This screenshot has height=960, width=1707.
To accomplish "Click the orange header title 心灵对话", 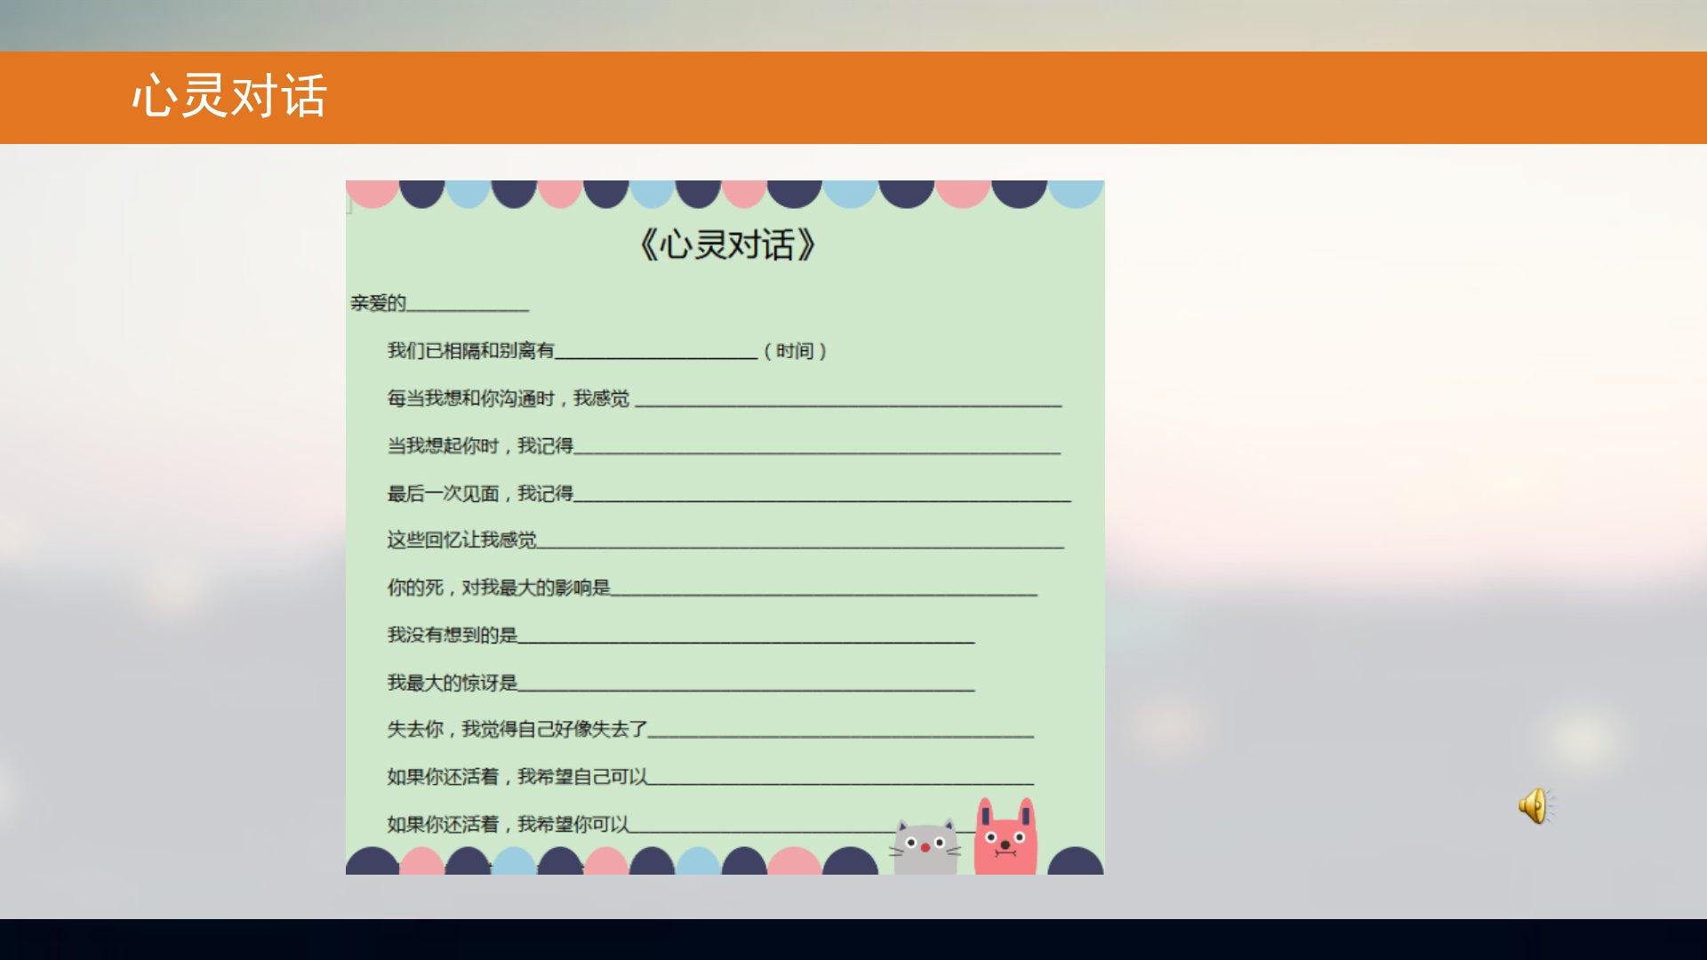I will click(229, 96).
